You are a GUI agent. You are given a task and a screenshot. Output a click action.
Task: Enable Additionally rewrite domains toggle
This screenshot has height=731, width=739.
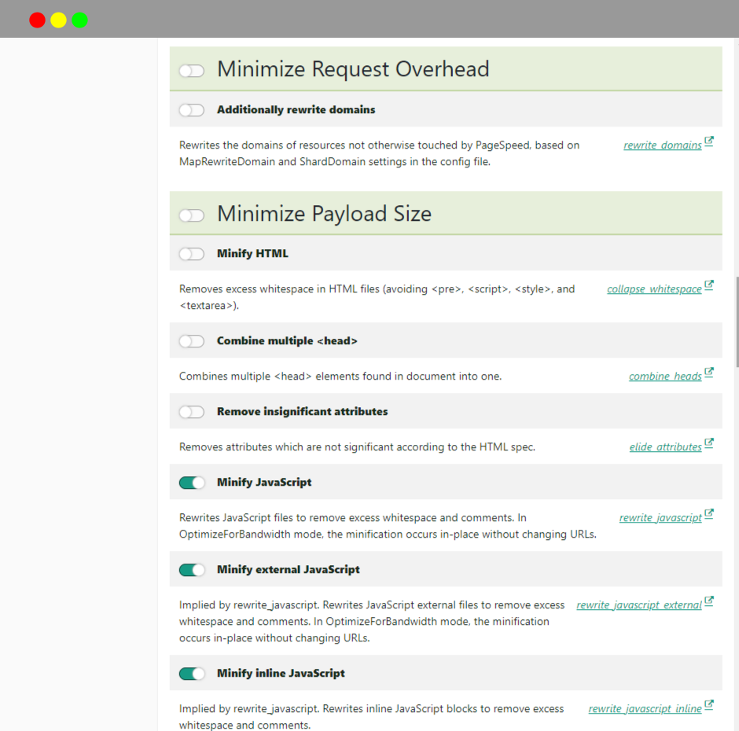[191, 110]
